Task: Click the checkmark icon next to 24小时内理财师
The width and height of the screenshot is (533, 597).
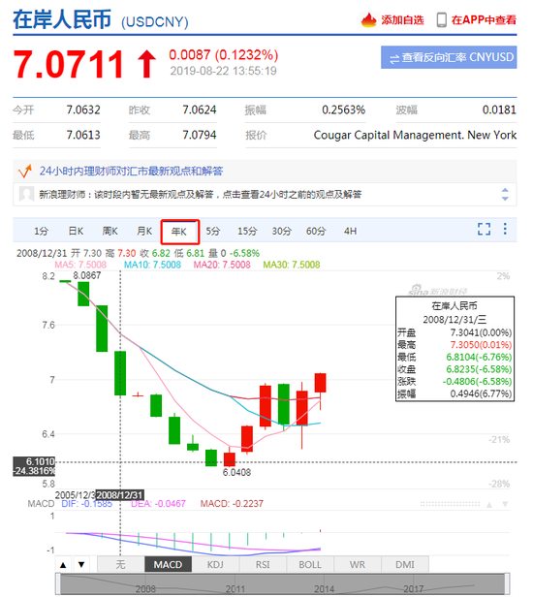Action: (x=25, y=171)
